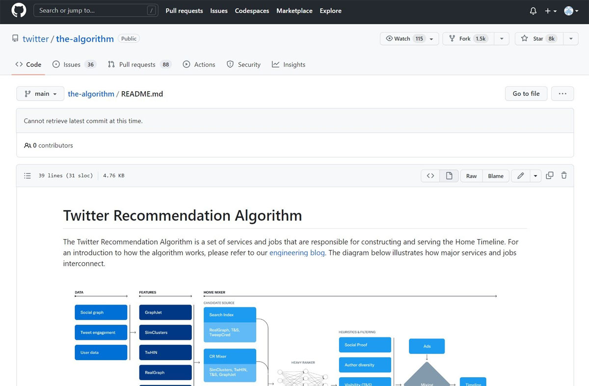The width and height of the screenshot is (589, 386).
Task: Click the Ads diagram box
Action: tap(427, 346)
